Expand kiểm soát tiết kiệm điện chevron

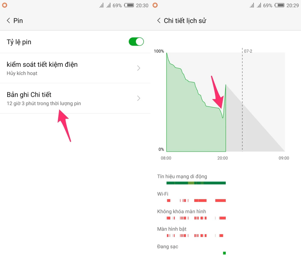138,68
